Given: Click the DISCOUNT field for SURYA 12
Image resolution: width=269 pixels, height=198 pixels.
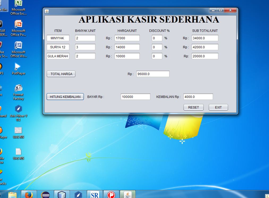Looking at the screenshot, I should point(157,47).
